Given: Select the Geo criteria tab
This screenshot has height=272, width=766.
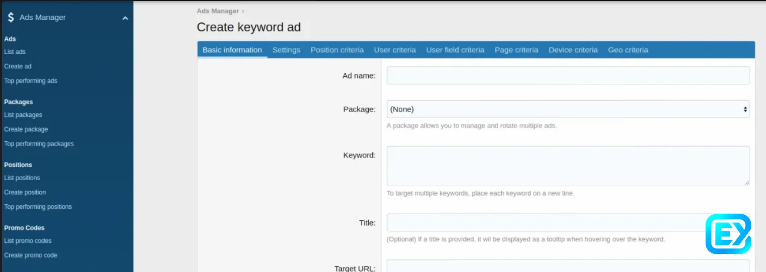Looking at the screenshot, I should [628, 50].
